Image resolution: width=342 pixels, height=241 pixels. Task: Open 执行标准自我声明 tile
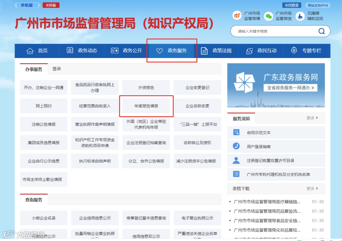pyautogui.click(x=95, y=161)
